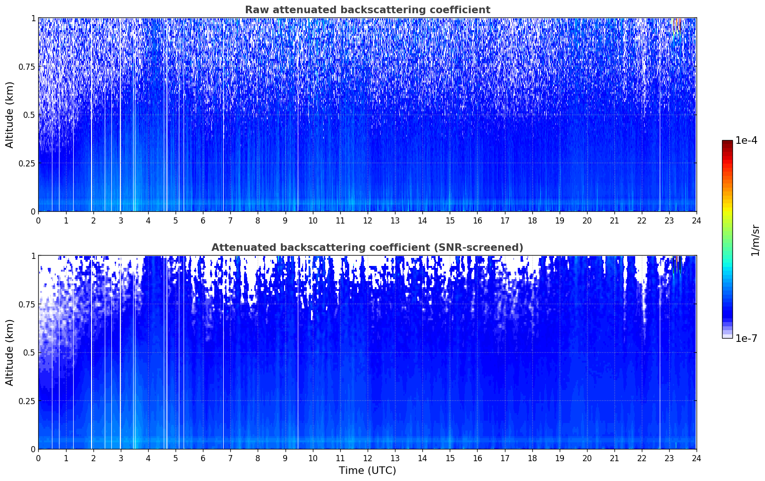Select the '1e-7' colorbar minimum label
This screenshot has height=481, width=765.
[746, 338]
